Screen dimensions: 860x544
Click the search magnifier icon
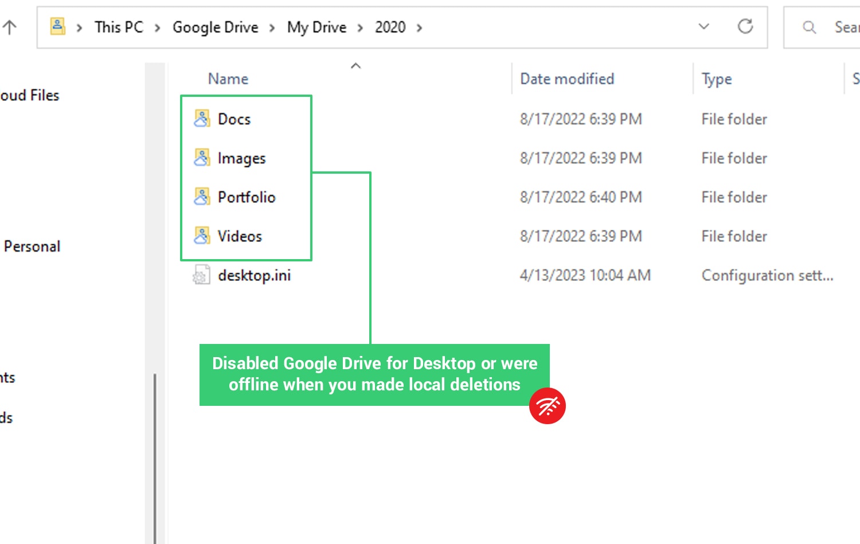tap(808, 27)
